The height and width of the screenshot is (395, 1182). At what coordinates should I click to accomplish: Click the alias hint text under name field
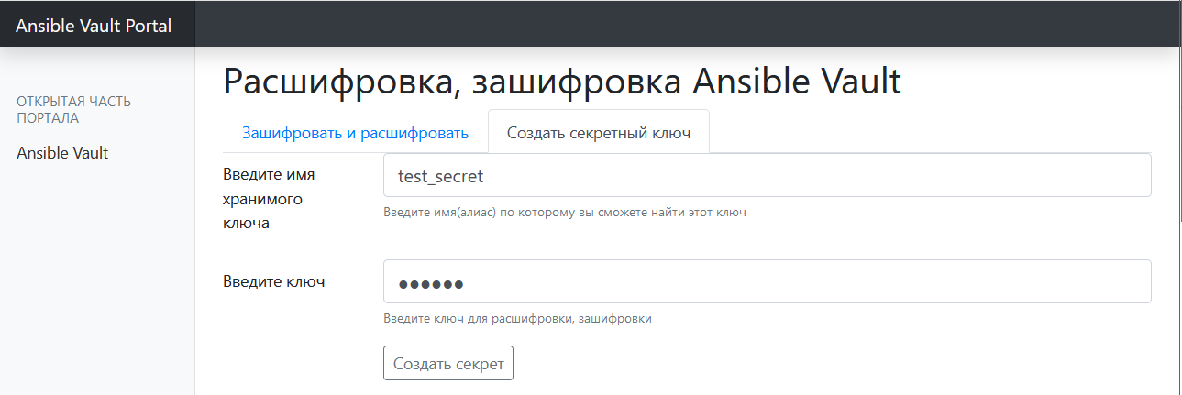565,213
